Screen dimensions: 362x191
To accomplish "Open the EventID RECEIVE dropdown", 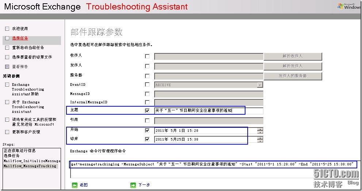I will pyautogui.click(x=260, y=85).
